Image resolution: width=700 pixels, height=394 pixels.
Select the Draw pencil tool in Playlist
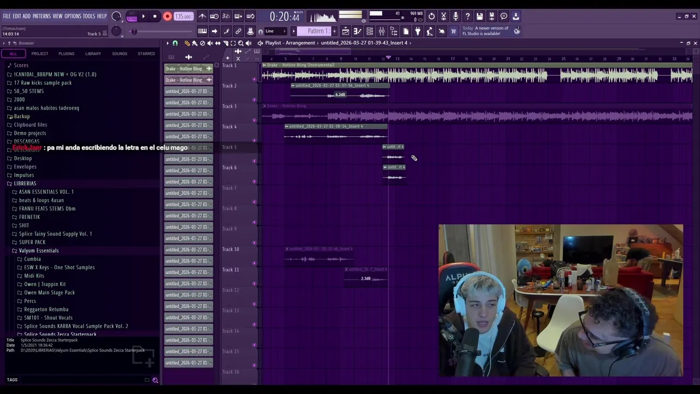[187, 43]
